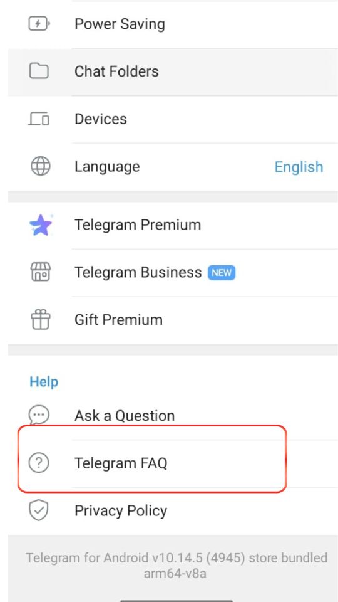Select the Gift Premium option
Screen dimensions: 338x602
click(x=173, y=320)
